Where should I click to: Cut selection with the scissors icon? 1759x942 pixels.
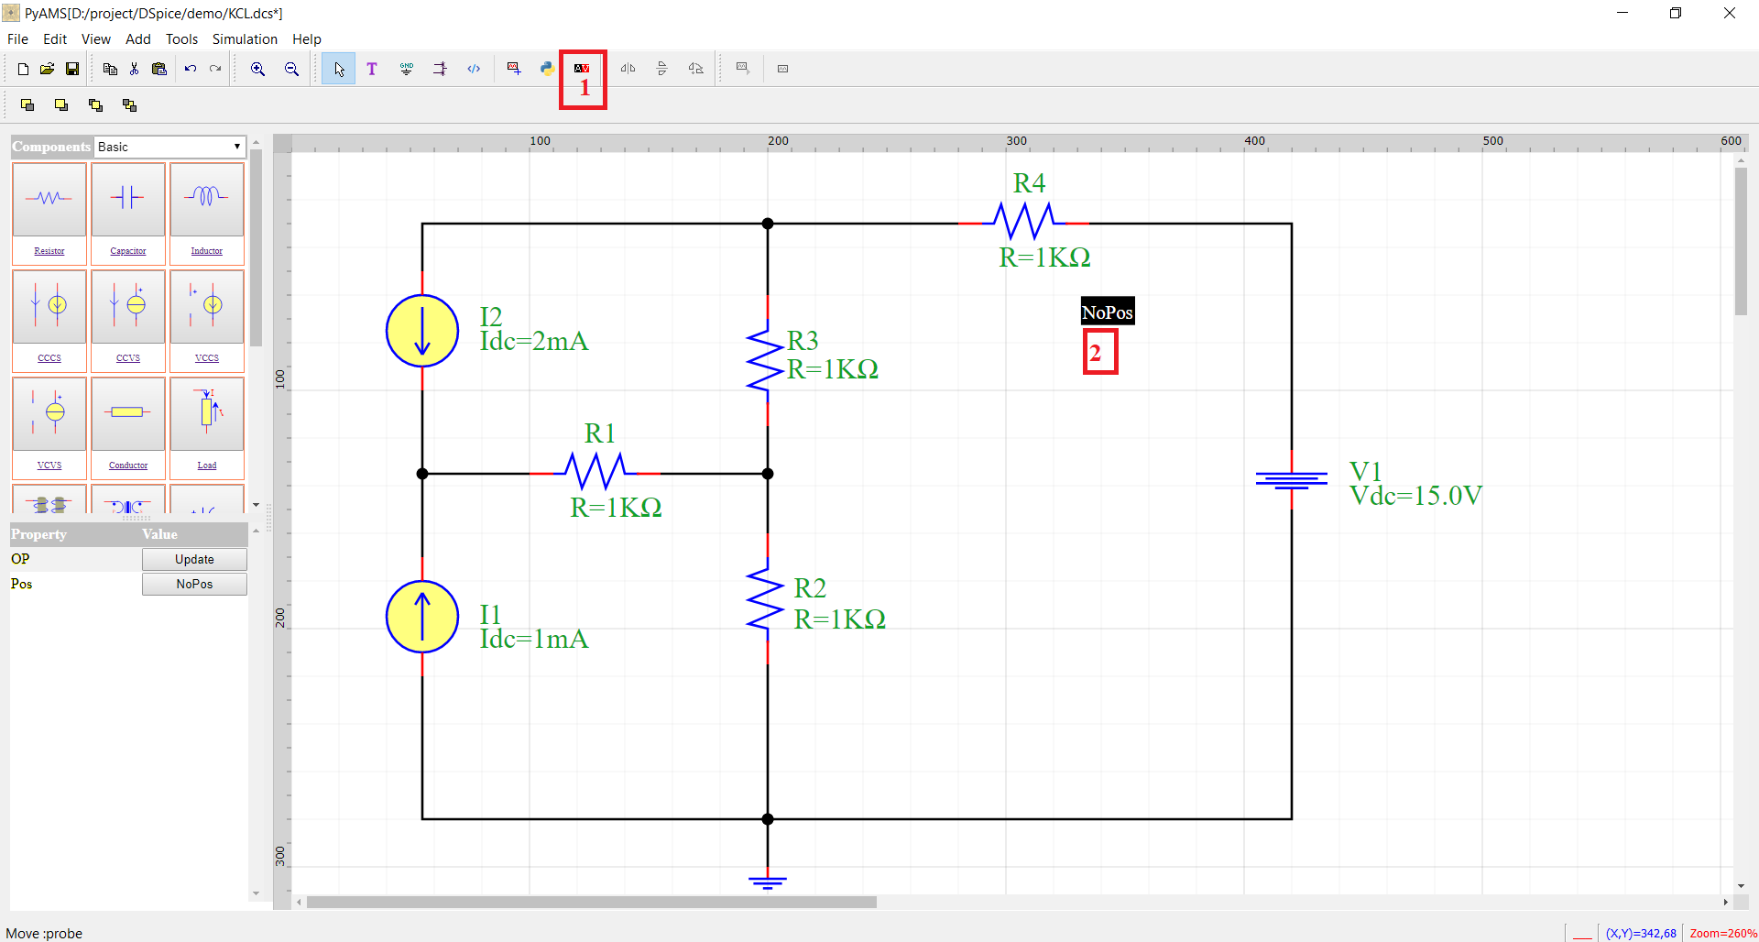134,69
